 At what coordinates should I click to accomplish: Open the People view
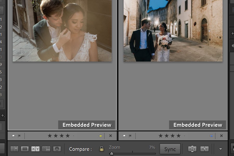tap(57, 149)
